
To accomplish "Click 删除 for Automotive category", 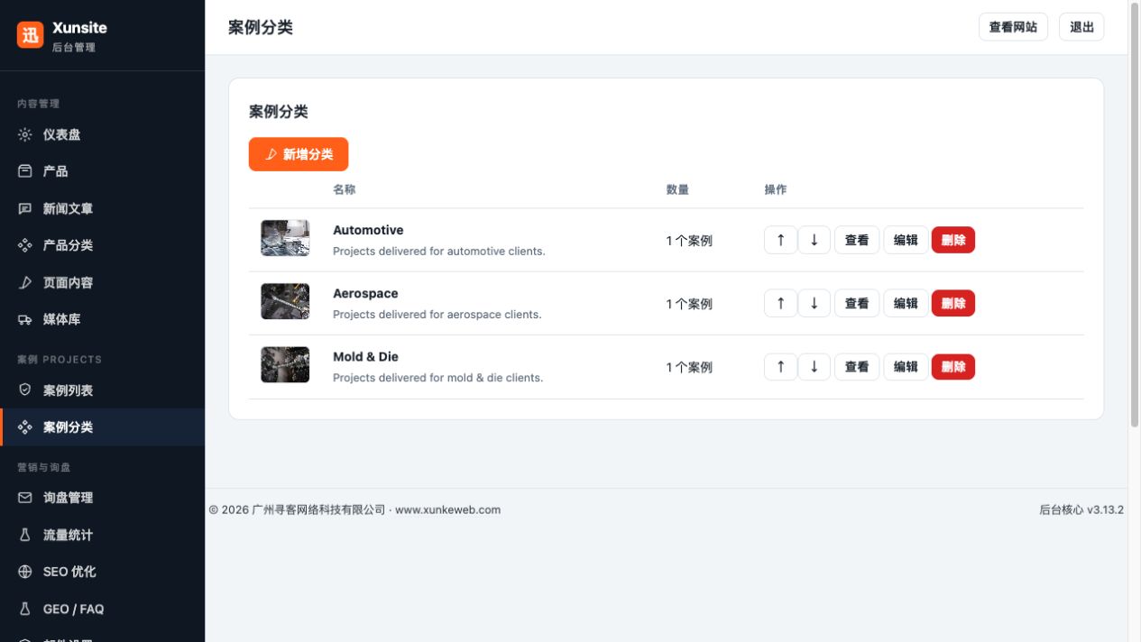I will pyautogui.click(x=953, y=240).
